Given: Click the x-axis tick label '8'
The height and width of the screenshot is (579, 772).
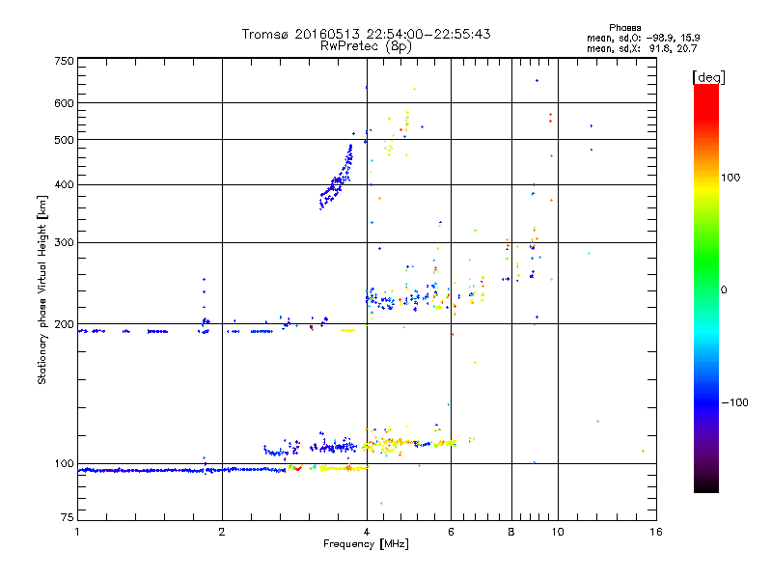Looking at the screenshot, I should tap(511, 532).
